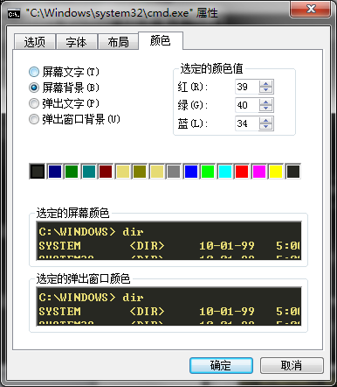
Task: Choose the cyan color swatch
Action: click(x=225, y=172)
